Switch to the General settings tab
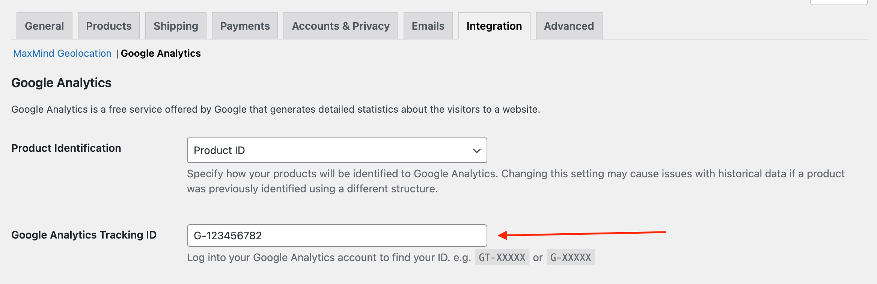 44,26
